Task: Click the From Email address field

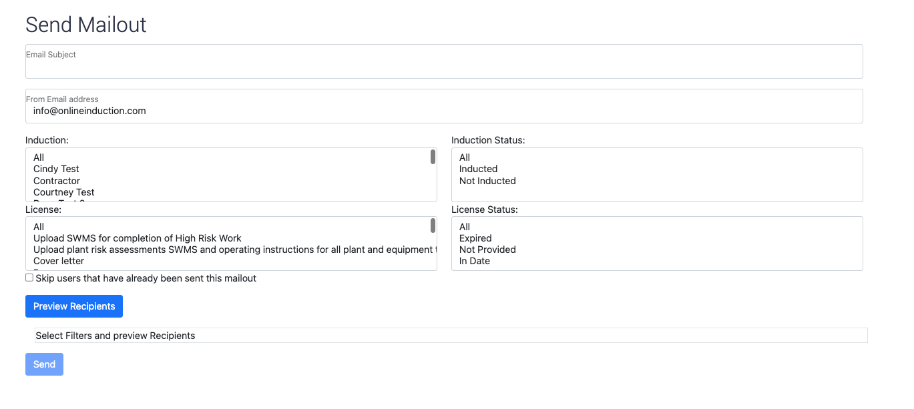Action: tap(444, 106)
